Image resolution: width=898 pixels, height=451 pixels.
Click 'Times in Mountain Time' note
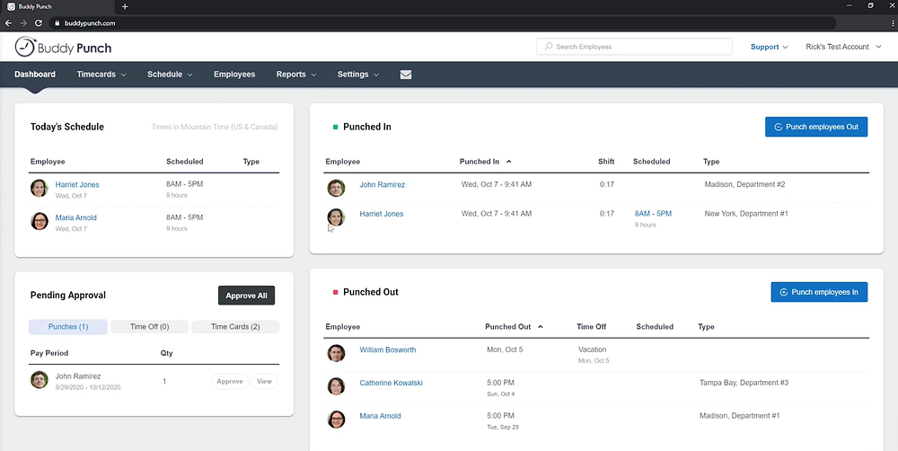[215, 128]
